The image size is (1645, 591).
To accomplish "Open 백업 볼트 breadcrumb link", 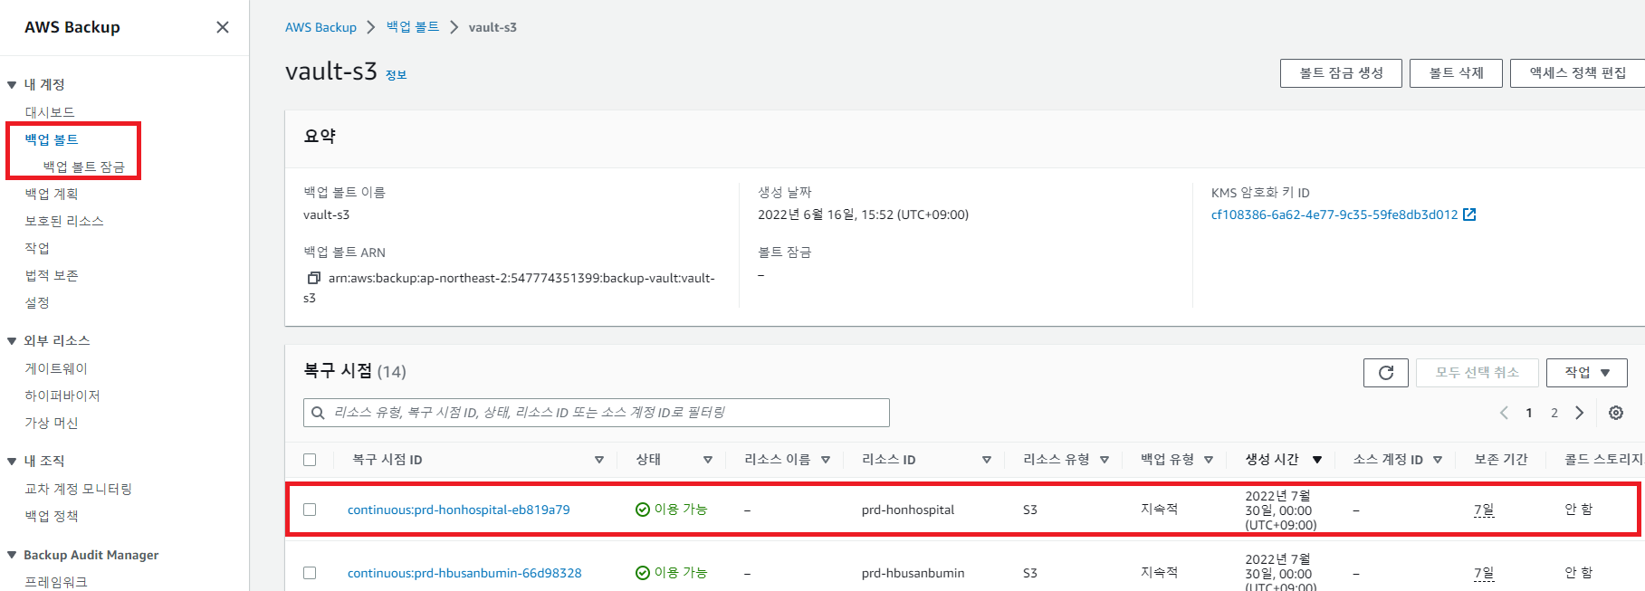I will click(x=413, y=27).
